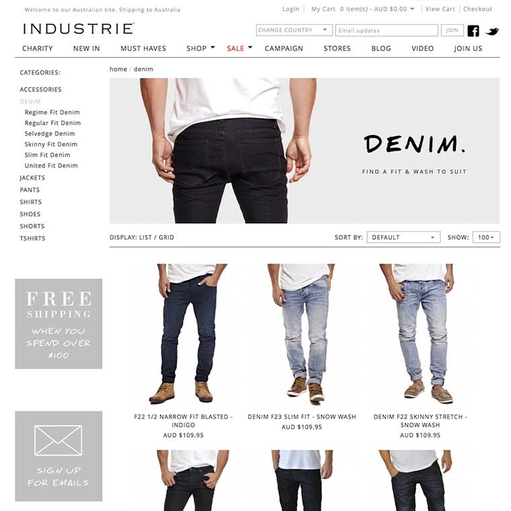Select the Skinny Fit Denim category

pyautogui.click(x=51, y=144)
